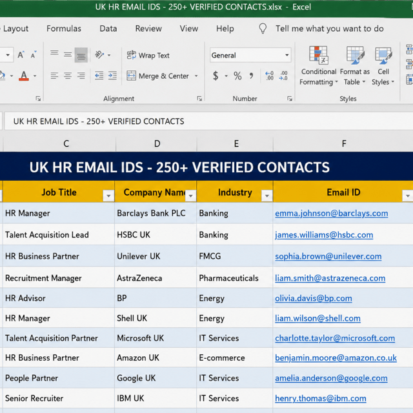Apply Comma Style format
This screenshot has width=413, height=413.
click(x=251, y=76)
